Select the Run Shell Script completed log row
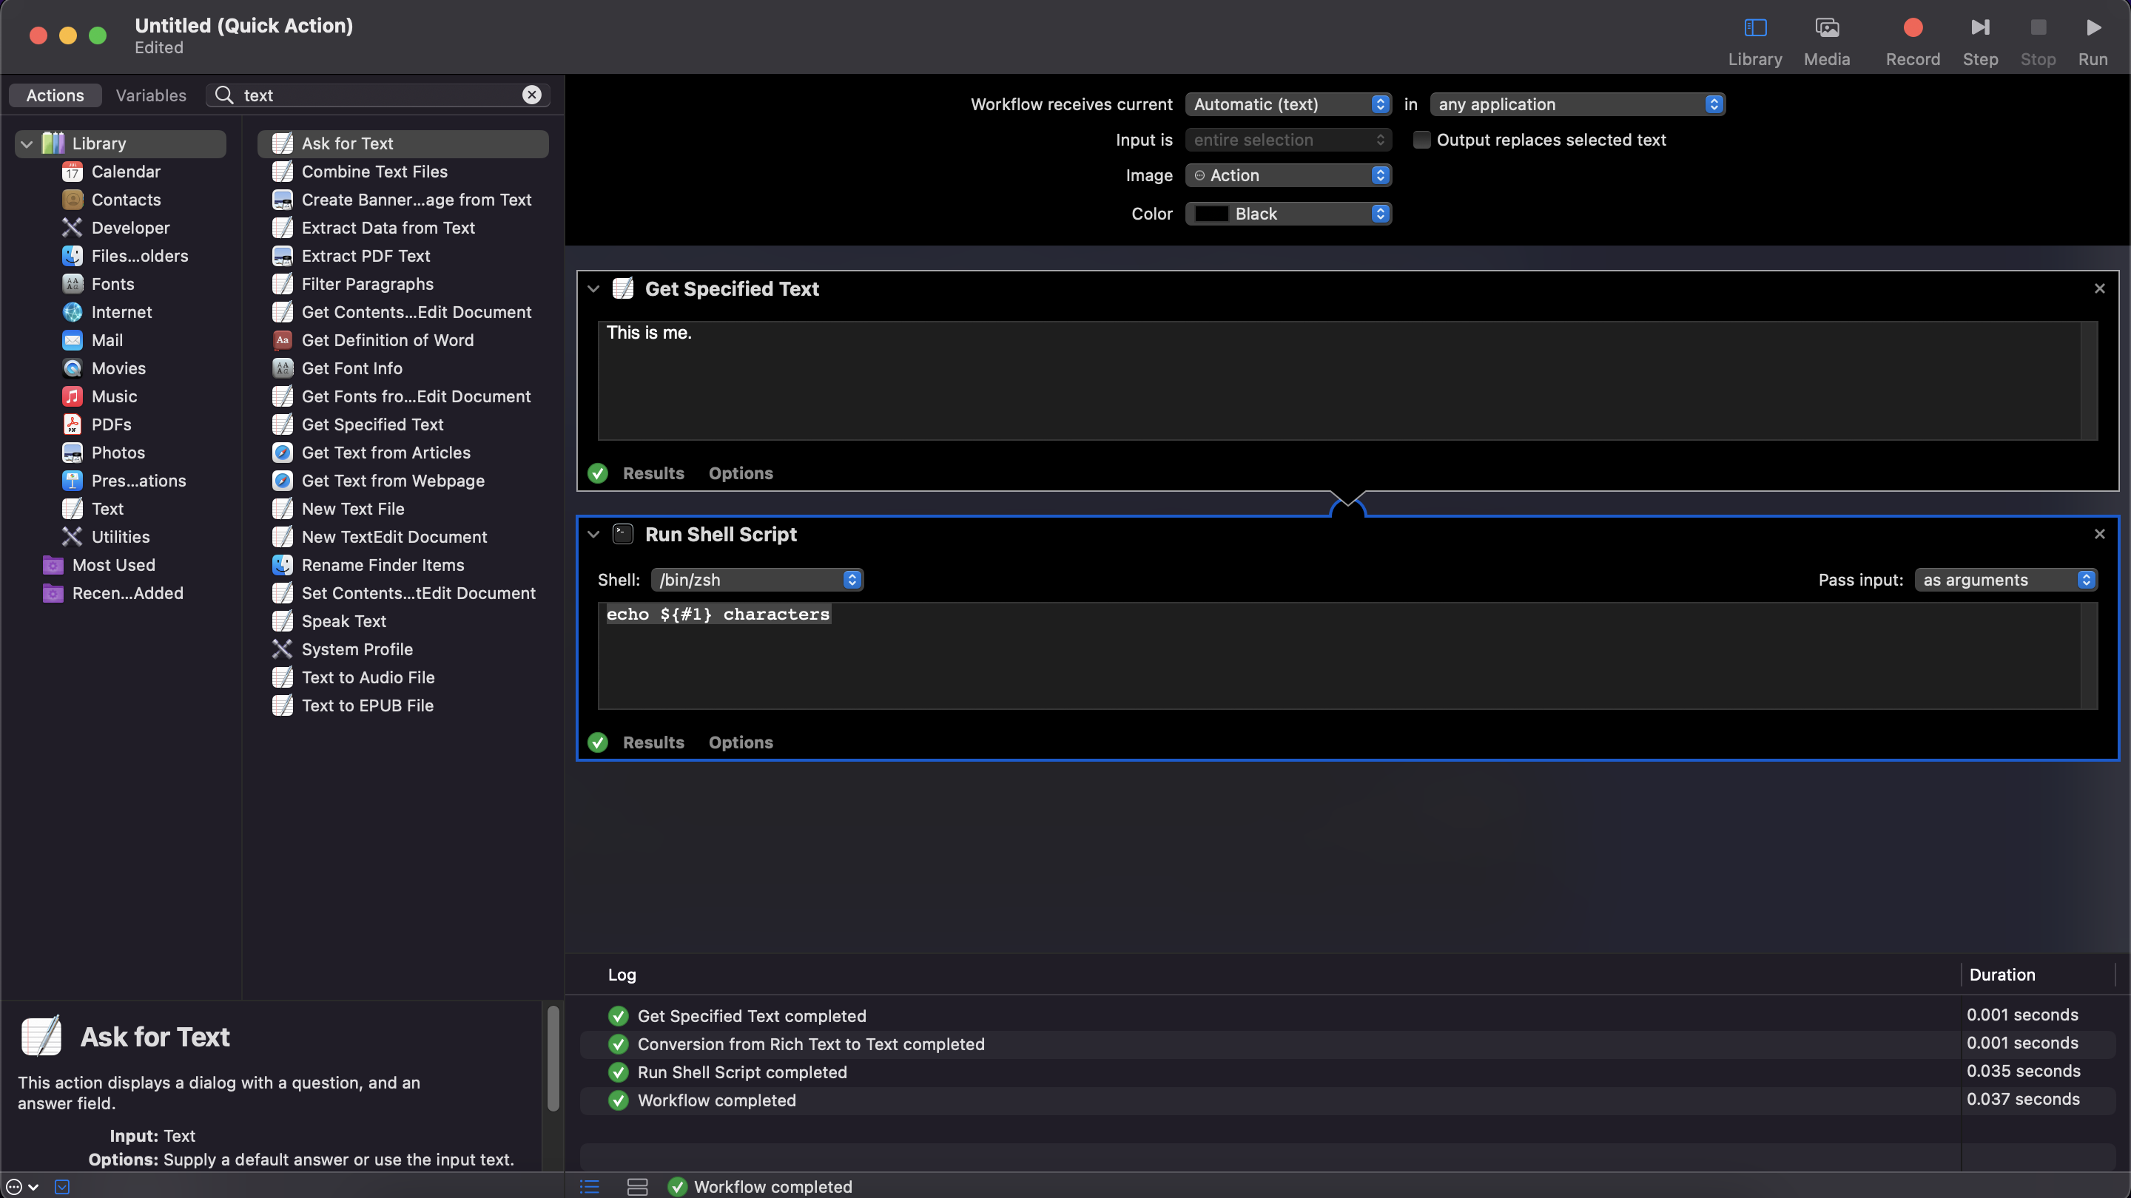 coord(1347,1072)
